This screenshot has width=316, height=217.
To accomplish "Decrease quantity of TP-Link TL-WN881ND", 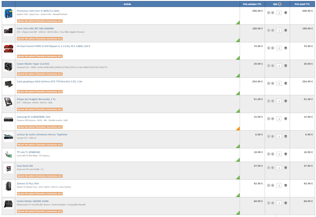I will (x=268, y=154).
